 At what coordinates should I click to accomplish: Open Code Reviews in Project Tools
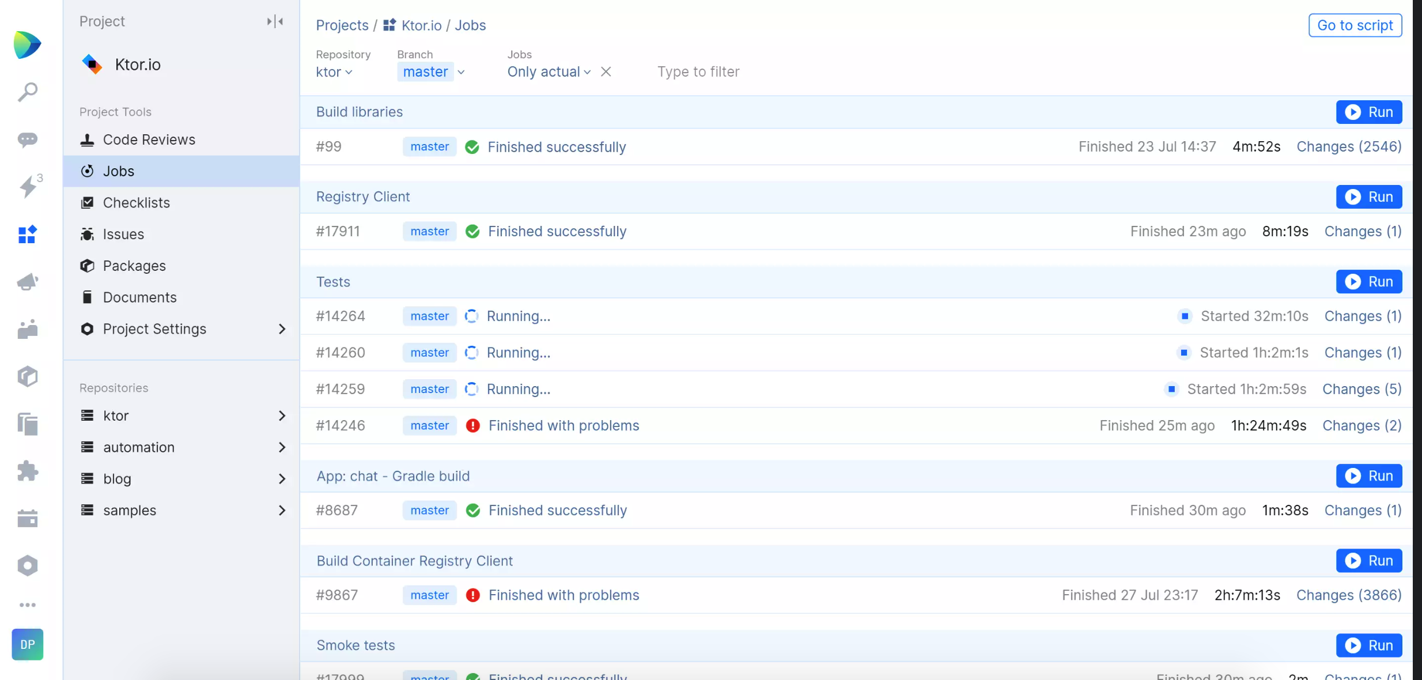pyautogui.click(x=149, y=139)
